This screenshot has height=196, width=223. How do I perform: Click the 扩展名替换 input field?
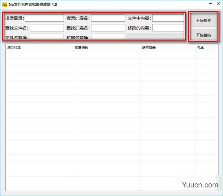(x=108, y=37)
